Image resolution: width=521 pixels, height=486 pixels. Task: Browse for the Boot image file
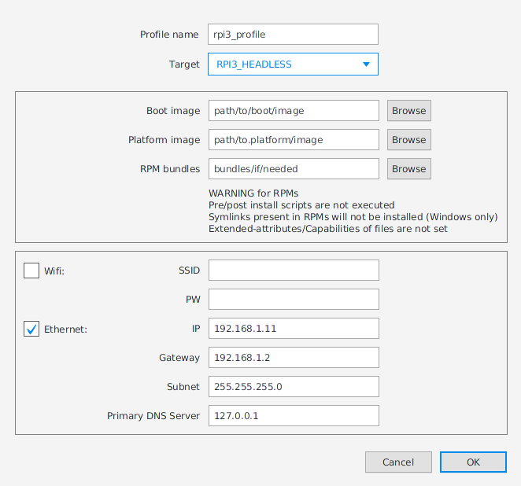(408, 111)
